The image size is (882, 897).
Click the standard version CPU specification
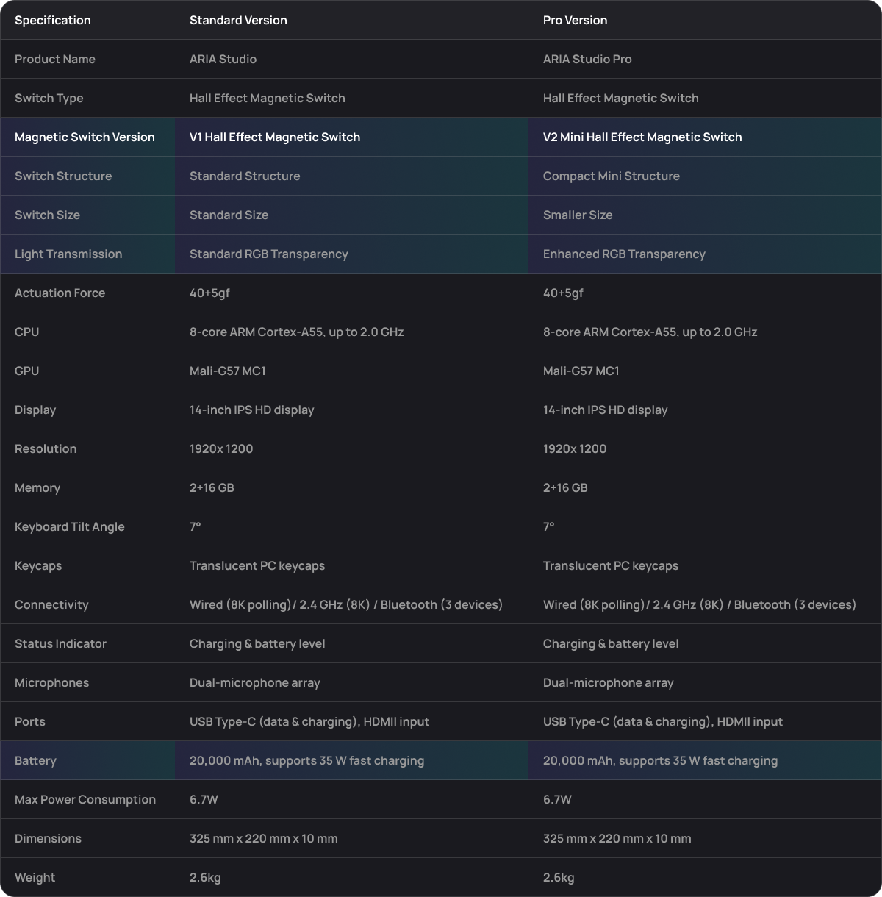[296, 332]
